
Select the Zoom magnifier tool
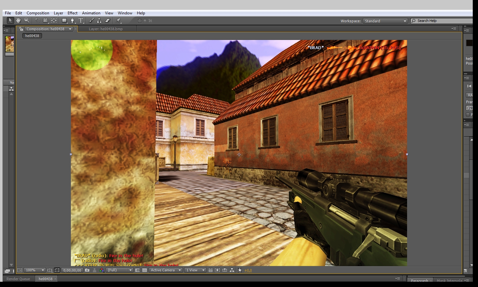tap(27, 20)
